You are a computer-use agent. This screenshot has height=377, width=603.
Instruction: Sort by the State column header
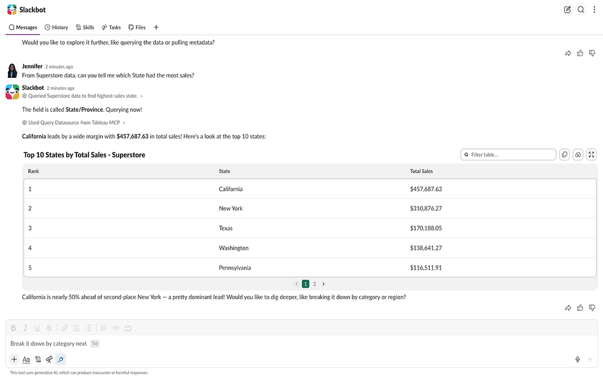[224, 171]
